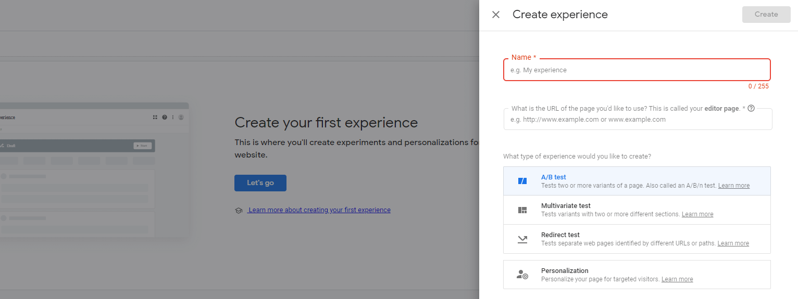
Task: Click the Multivariate test grid icon
Action: pos(522,210)
